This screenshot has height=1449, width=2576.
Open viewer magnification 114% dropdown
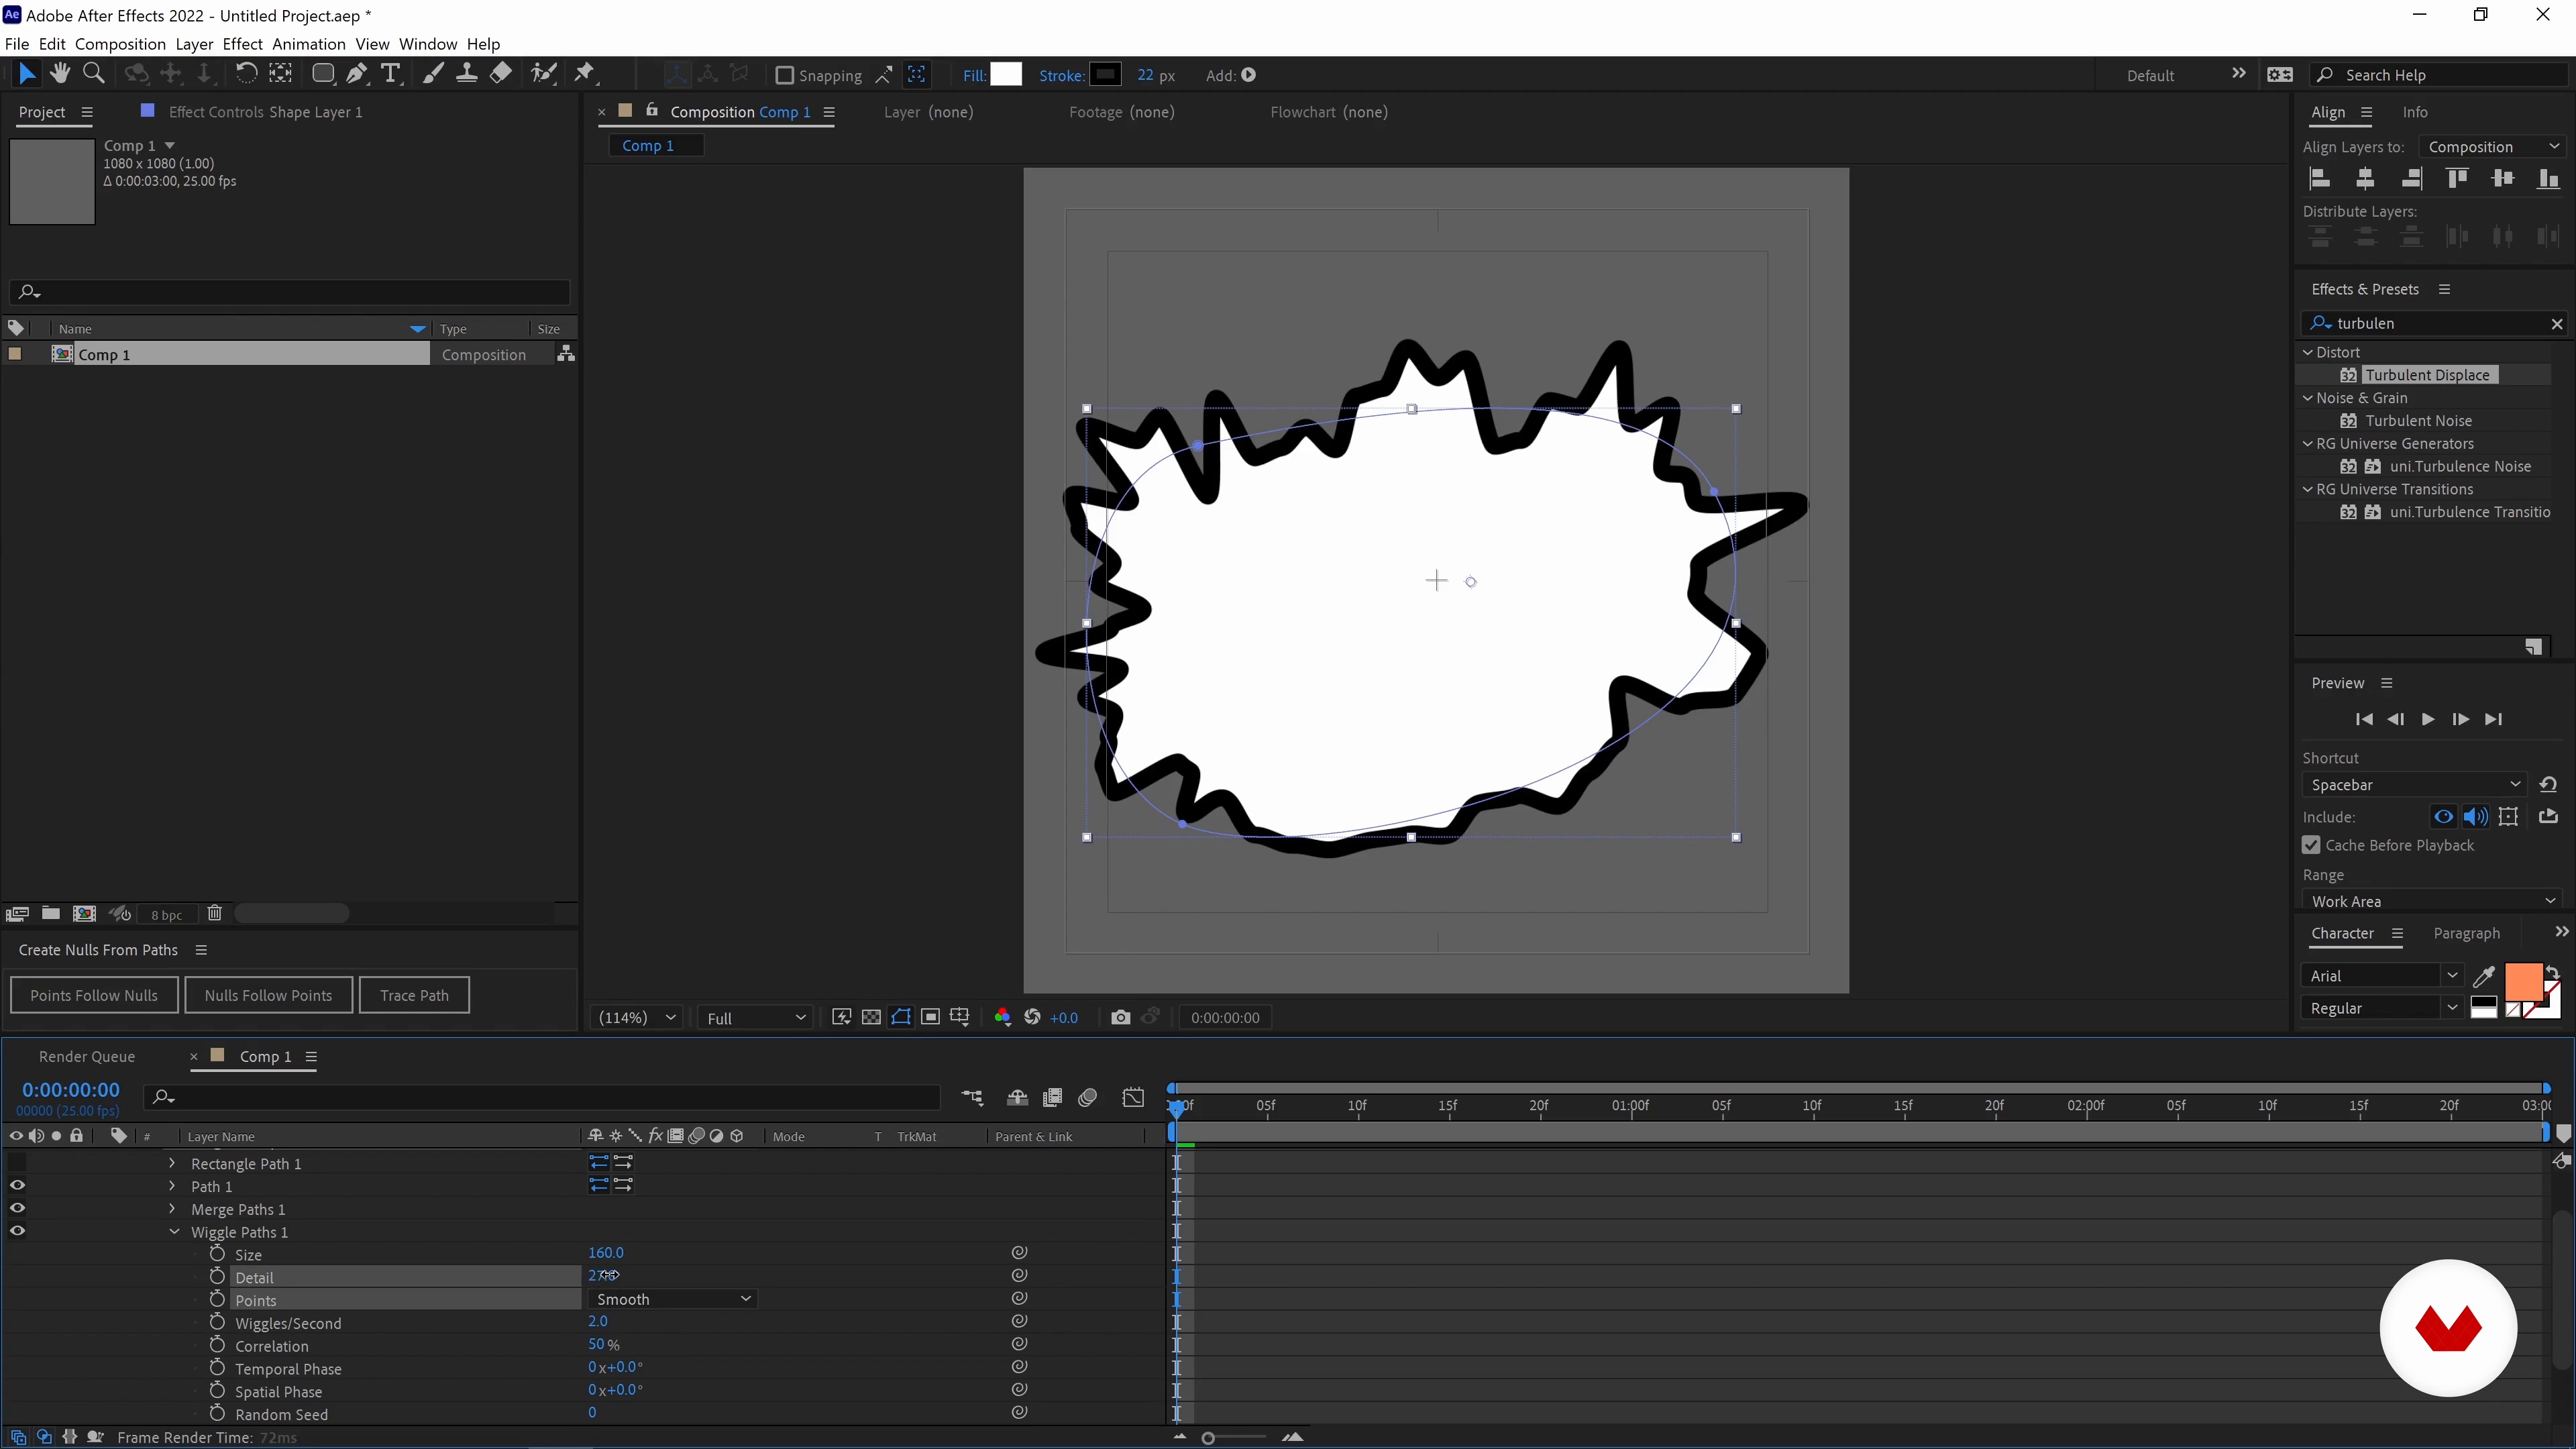(637, 1017)
